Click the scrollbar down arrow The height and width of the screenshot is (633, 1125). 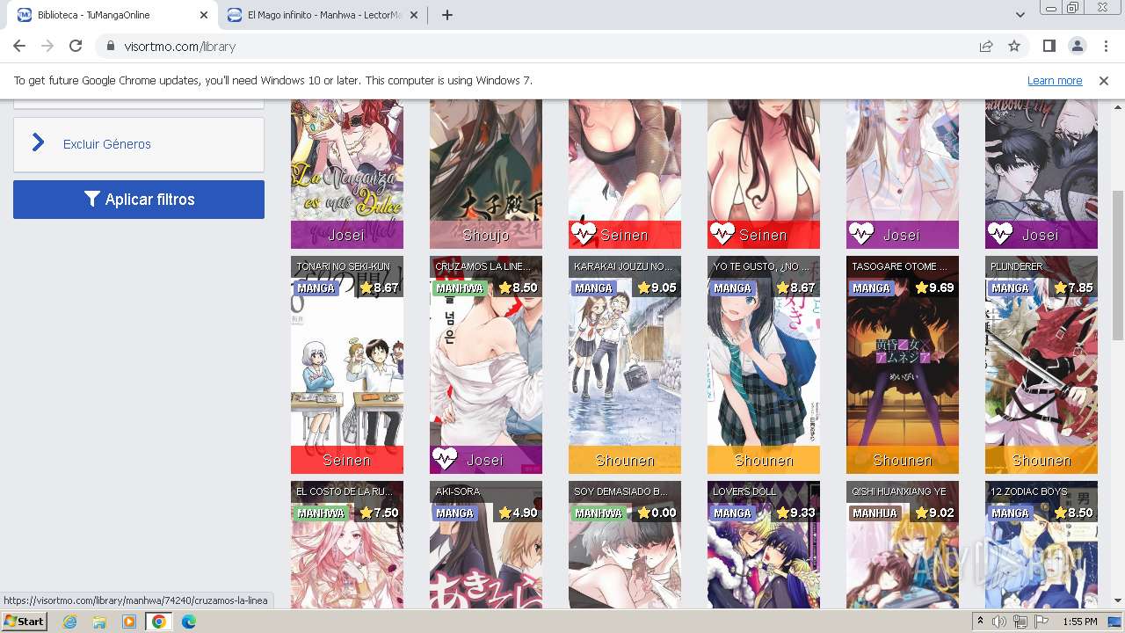[x=1118, y=601]
